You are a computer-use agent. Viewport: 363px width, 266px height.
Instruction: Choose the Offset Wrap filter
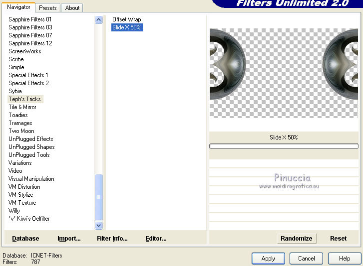coord(126,19)
